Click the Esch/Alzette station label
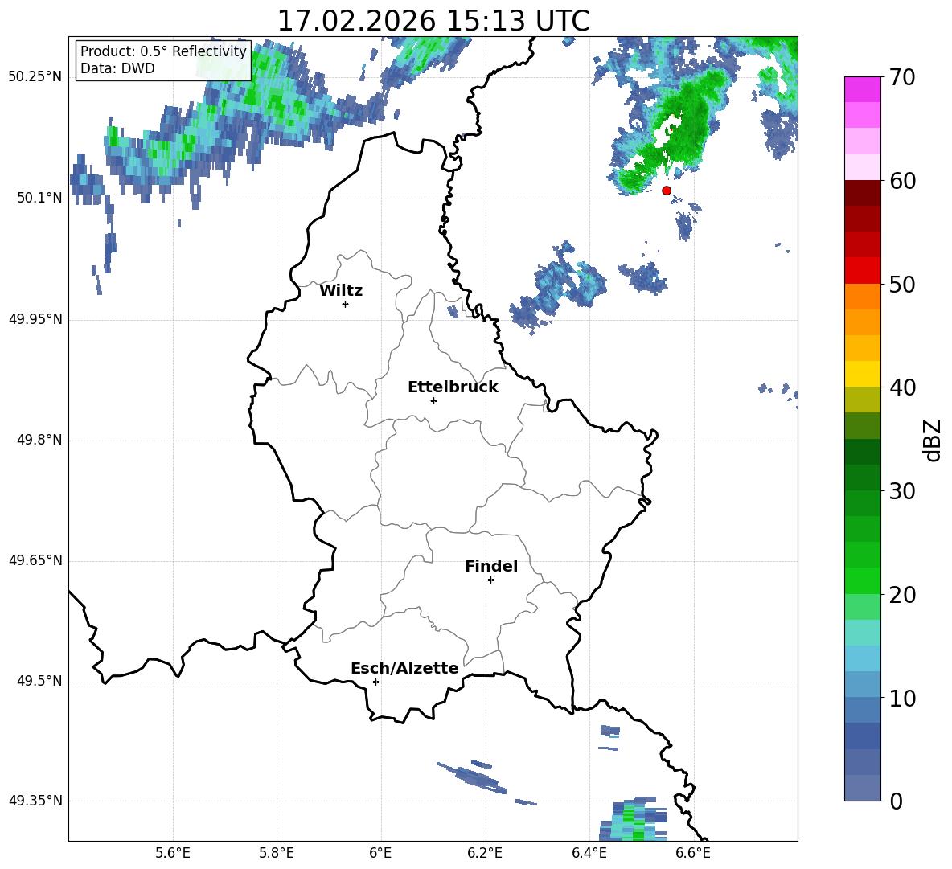Viewport: 952px width, 869px height. pyautogui.click(x=404, y=668)
